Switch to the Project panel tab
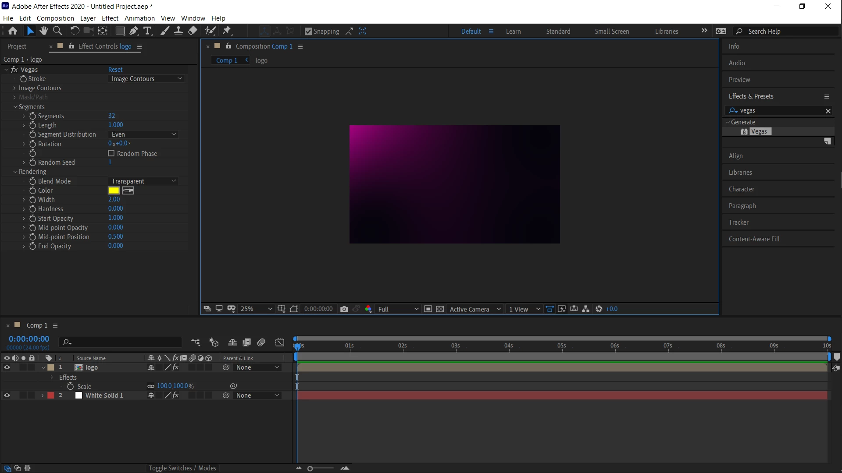 [17, 46]
